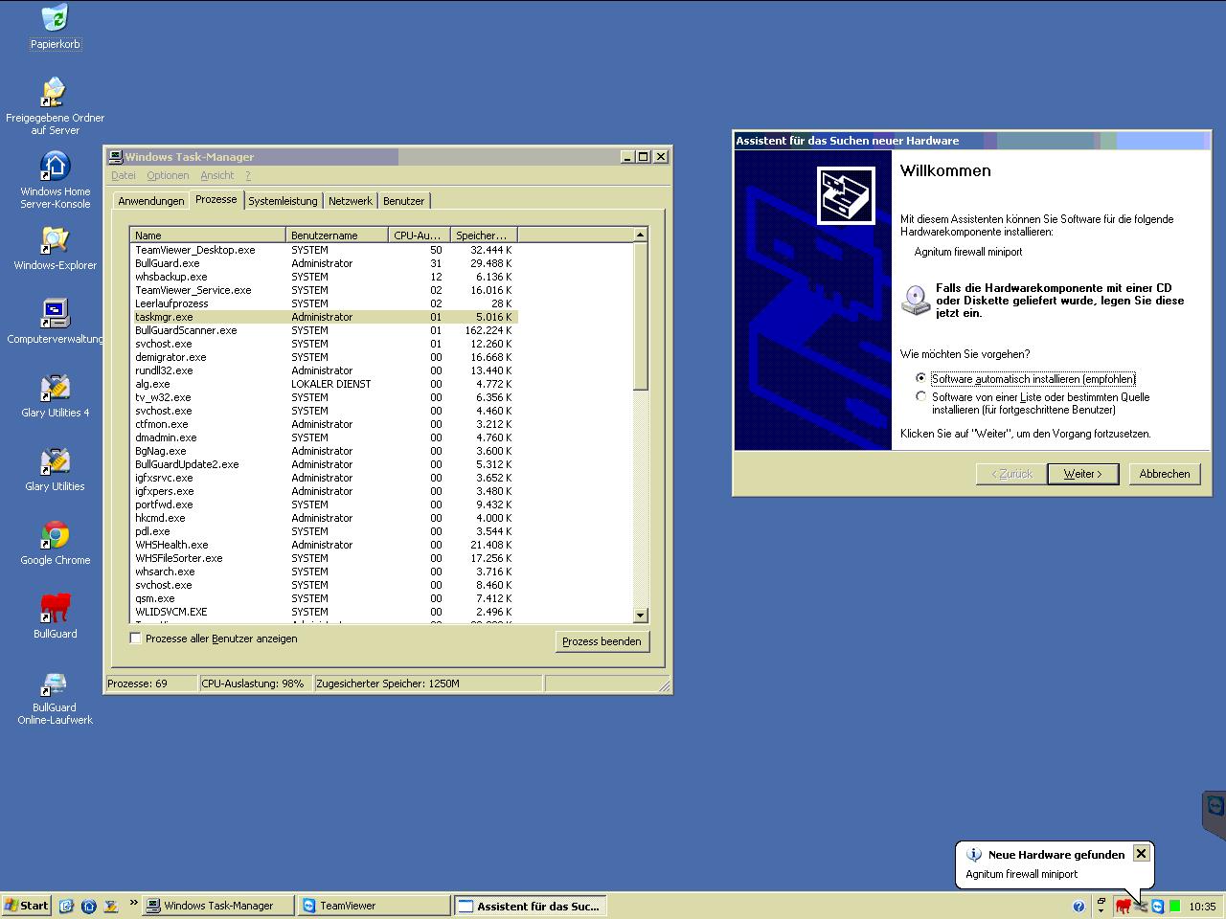The height and width of the screenshot is (919, 1226).
Task: Click the process list scroll-up arrow
Action: (641, 235)
